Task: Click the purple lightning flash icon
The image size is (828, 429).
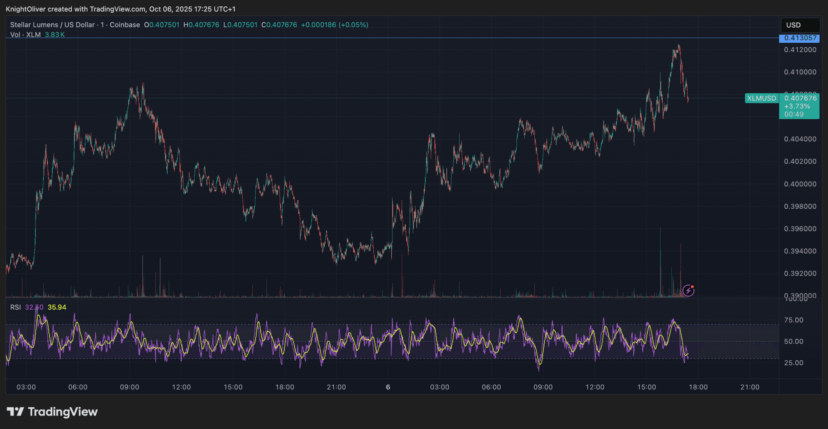Action: coord(688,291)
